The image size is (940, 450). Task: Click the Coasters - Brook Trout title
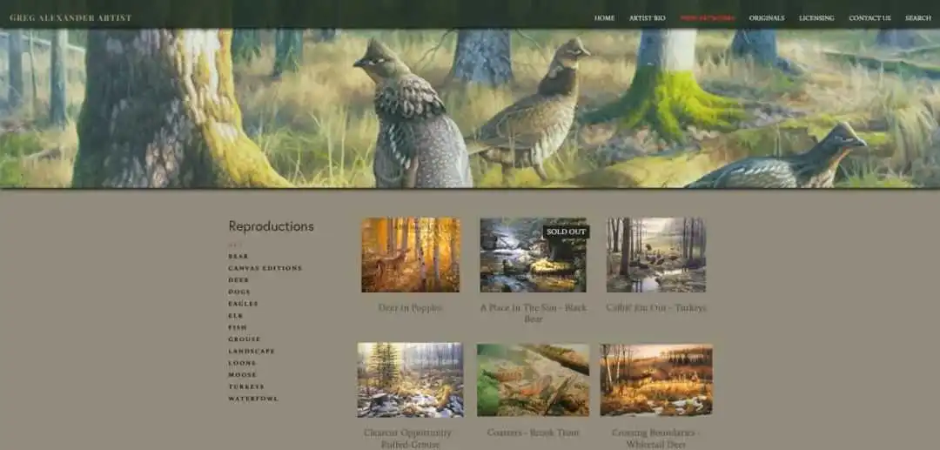coord(533,433)
